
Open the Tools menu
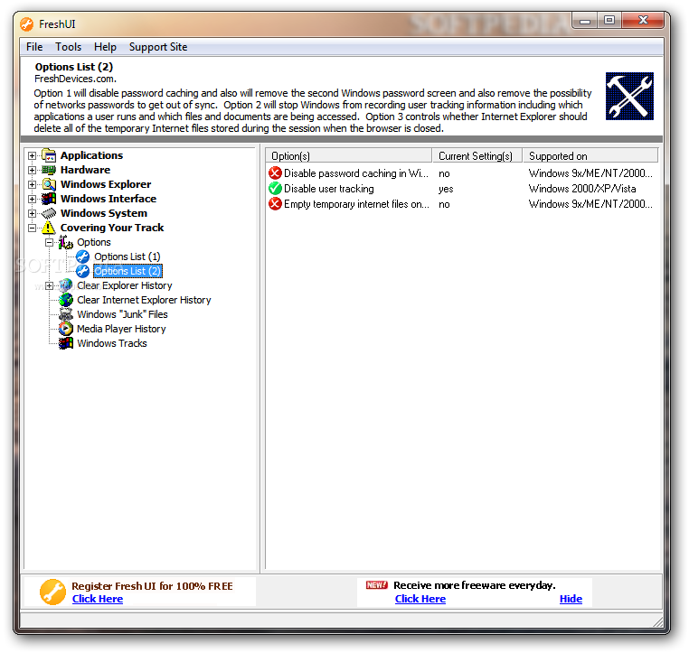click(x=68, y=47)
